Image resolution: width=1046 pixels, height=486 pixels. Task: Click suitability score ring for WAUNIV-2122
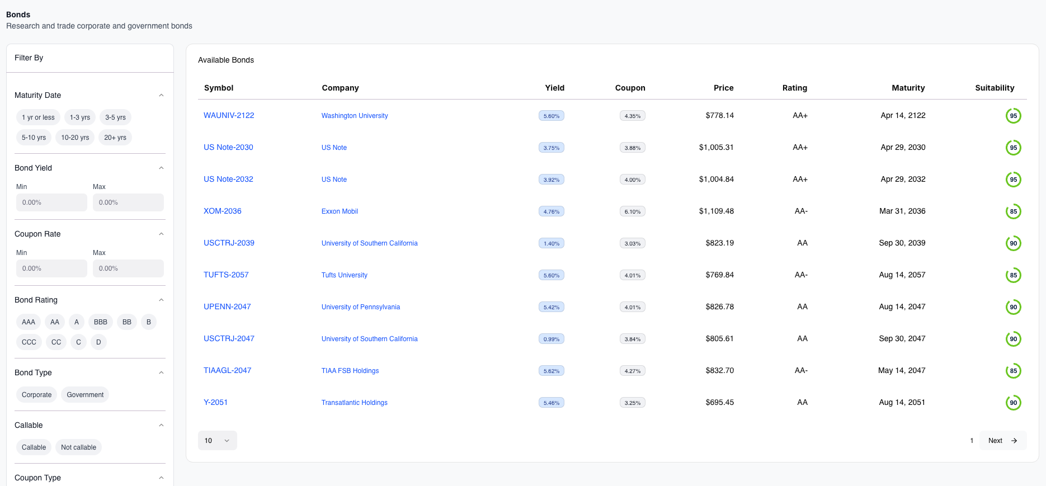click(x=1013, y=116)
